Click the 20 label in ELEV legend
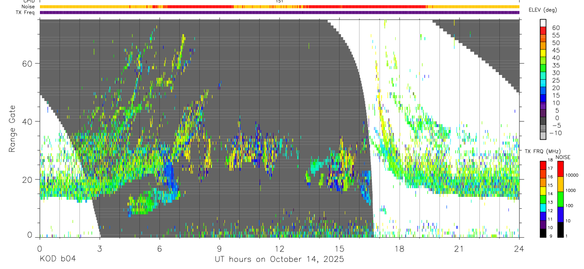584x269 pixels. click(x=556, y=88)
